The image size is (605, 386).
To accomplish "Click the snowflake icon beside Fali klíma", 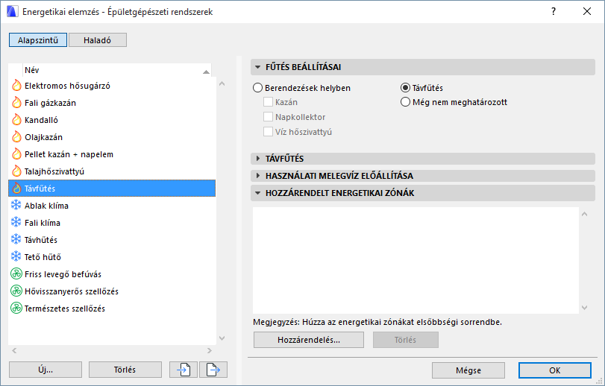I will [x=16, y=223].
